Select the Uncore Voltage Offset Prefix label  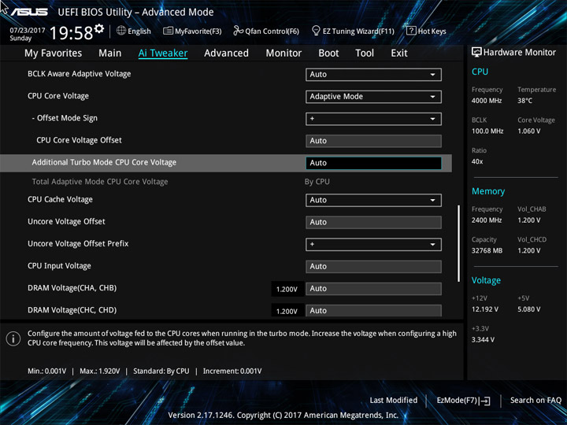pos(78,243)
